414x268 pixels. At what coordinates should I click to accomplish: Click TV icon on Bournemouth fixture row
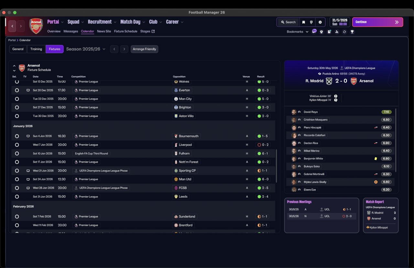coord(28,136)
